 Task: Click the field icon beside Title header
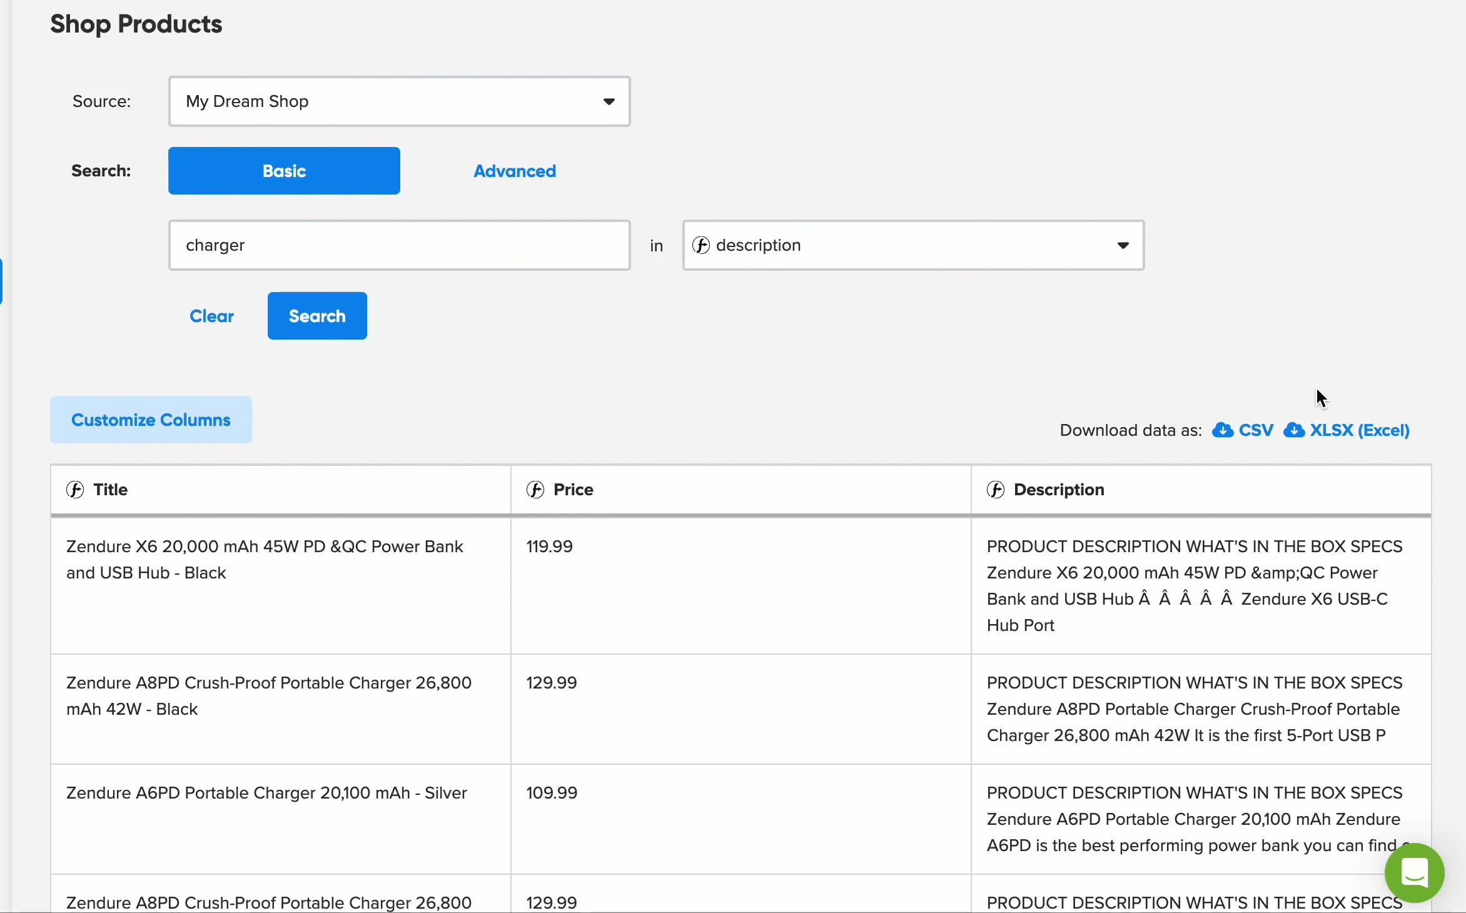(x=75, y=490)
